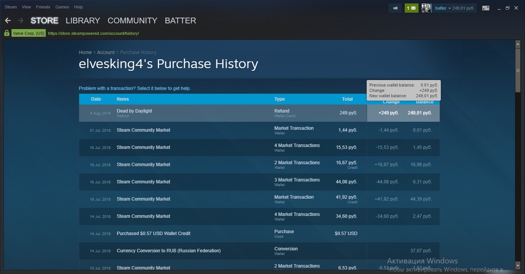Click the Items column header

[x=123, y=99]
